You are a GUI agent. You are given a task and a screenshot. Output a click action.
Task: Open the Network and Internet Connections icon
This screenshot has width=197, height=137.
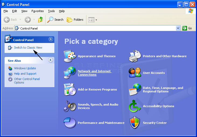pyautogui.click(x=70, y=73)
